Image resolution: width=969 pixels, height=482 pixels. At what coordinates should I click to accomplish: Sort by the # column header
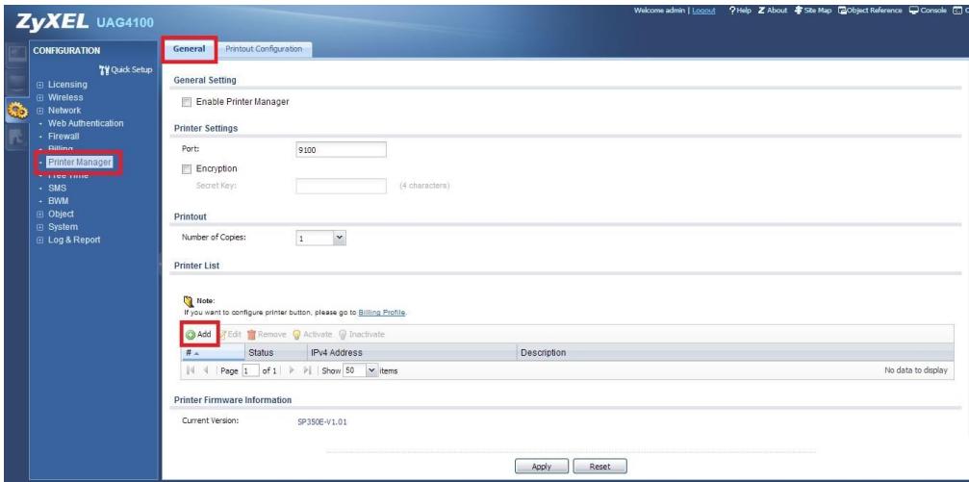point(214,353)
